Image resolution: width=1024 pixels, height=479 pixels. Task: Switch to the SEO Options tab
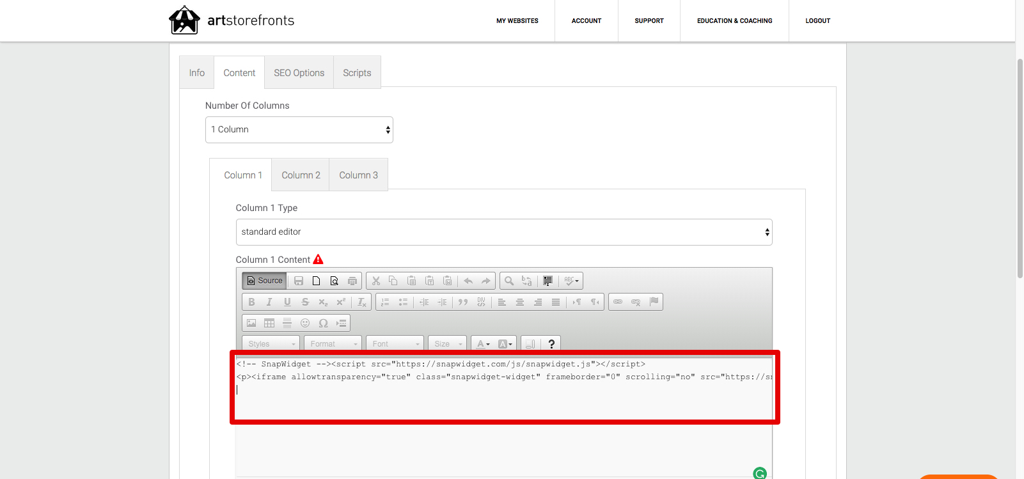pos(299,73)
